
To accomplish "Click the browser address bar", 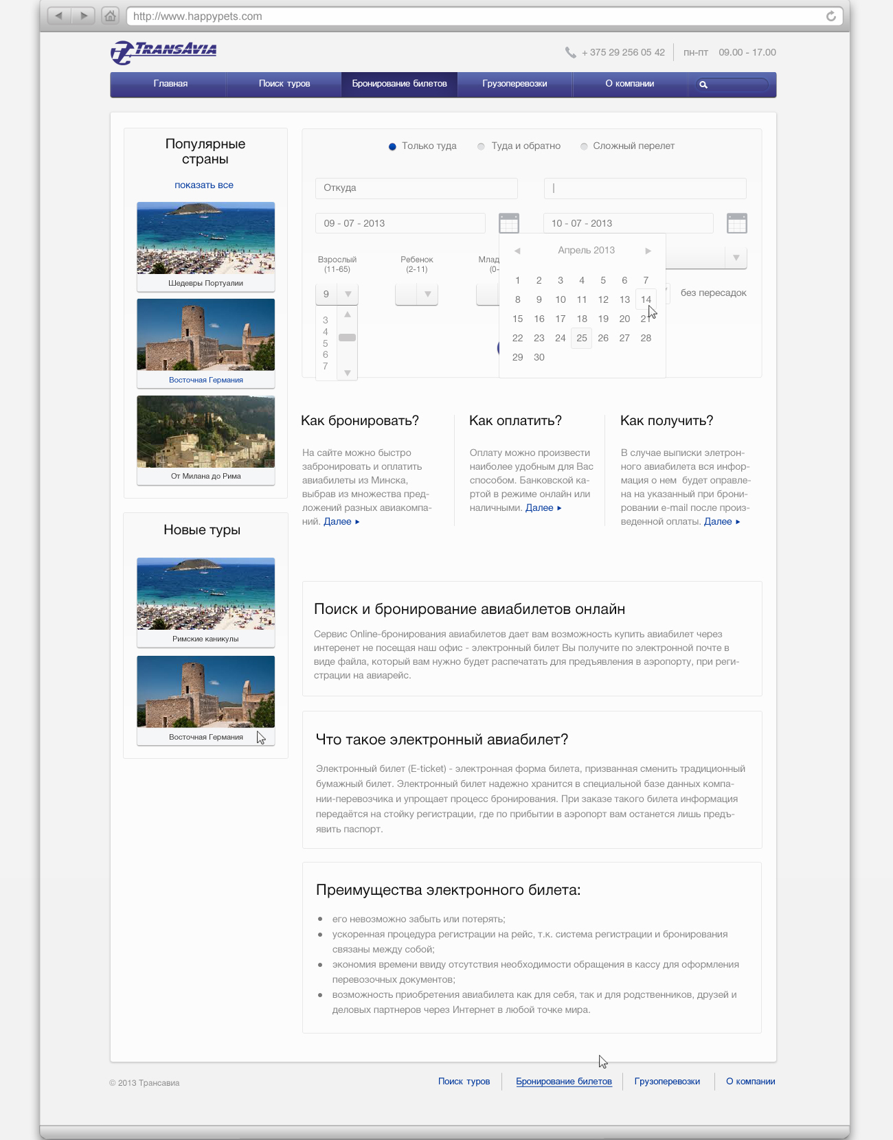I will coord(485,16).
